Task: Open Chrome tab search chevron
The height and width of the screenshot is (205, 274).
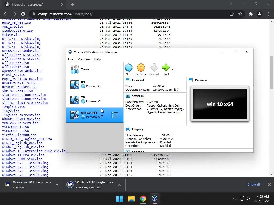Action: click(231, 4)
